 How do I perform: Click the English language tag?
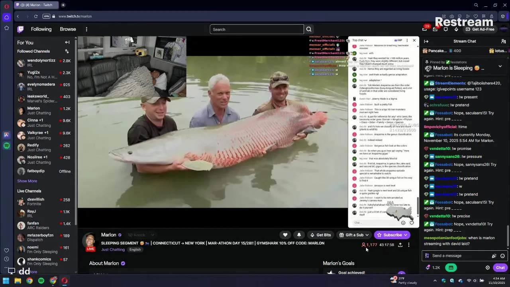pyautogui.click(x=135, y=250)
